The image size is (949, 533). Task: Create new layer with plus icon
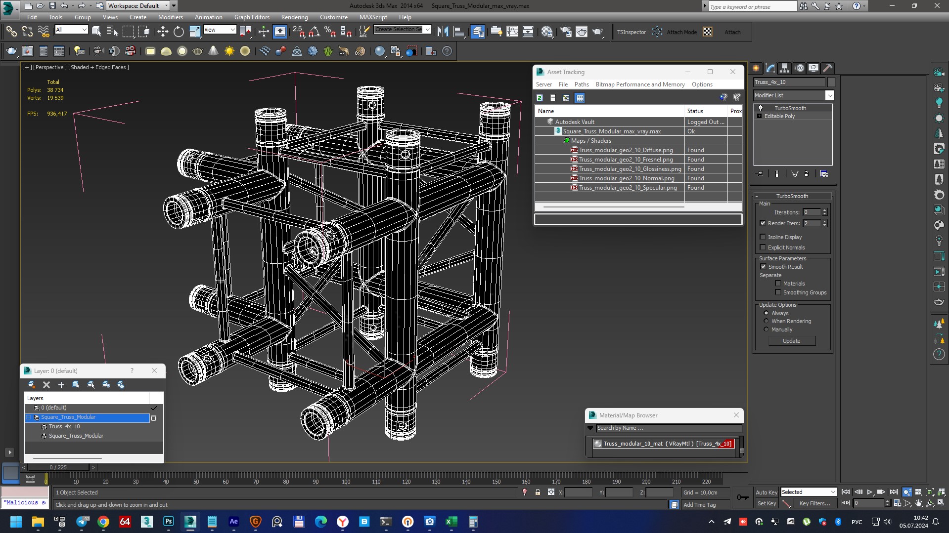coord(61,385)
